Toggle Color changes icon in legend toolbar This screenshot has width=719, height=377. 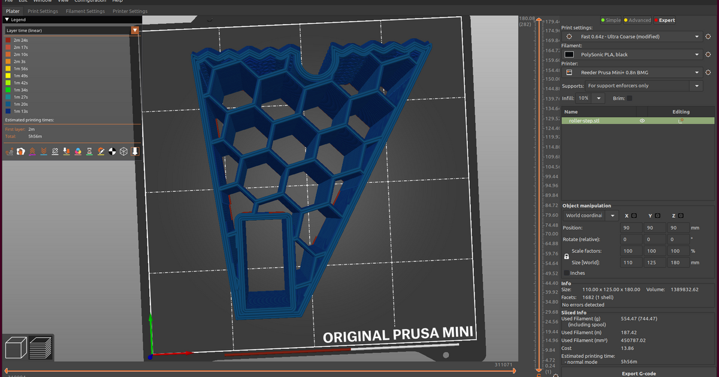click(x=77, y=151)
